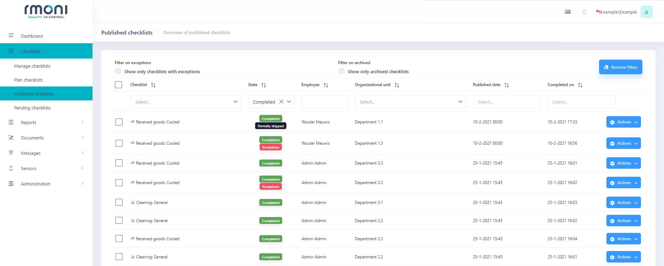Screen dimensions: 664x266
Task: Clear the Completed state filter X
Action: click(x=281, y=102)
